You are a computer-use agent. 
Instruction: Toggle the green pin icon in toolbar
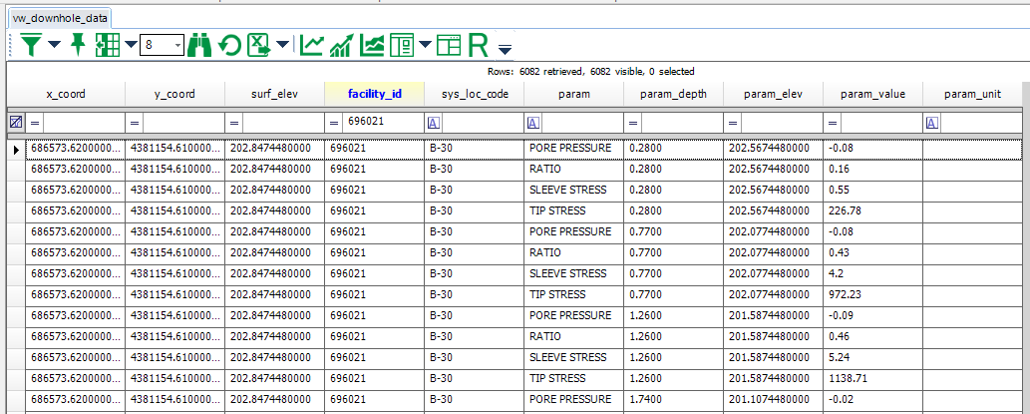click(77, 44)
